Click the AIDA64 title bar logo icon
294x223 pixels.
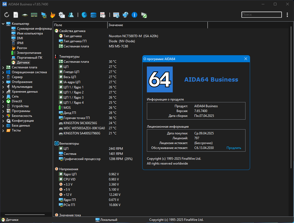tap(5, 4)
